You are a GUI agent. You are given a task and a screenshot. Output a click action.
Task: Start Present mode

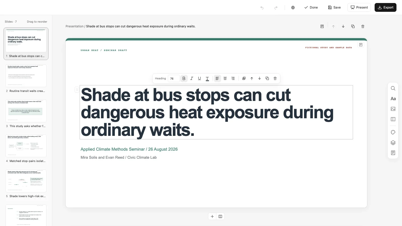tap(359, 8)
